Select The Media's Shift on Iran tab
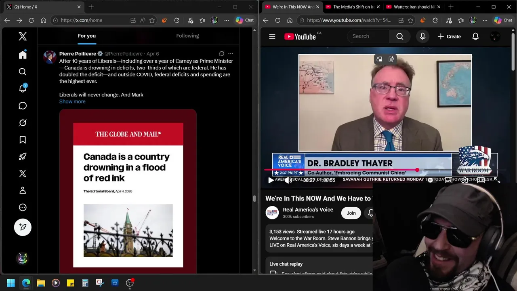This screenshot has width=517, height=291. 352,7
